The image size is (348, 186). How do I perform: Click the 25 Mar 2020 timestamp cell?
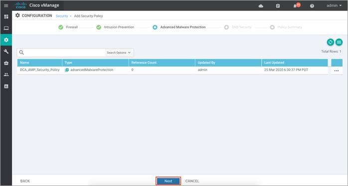(286, 70)
